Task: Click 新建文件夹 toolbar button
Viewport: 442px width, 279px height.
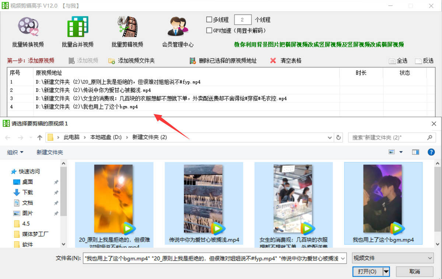Action: point(50,152)
